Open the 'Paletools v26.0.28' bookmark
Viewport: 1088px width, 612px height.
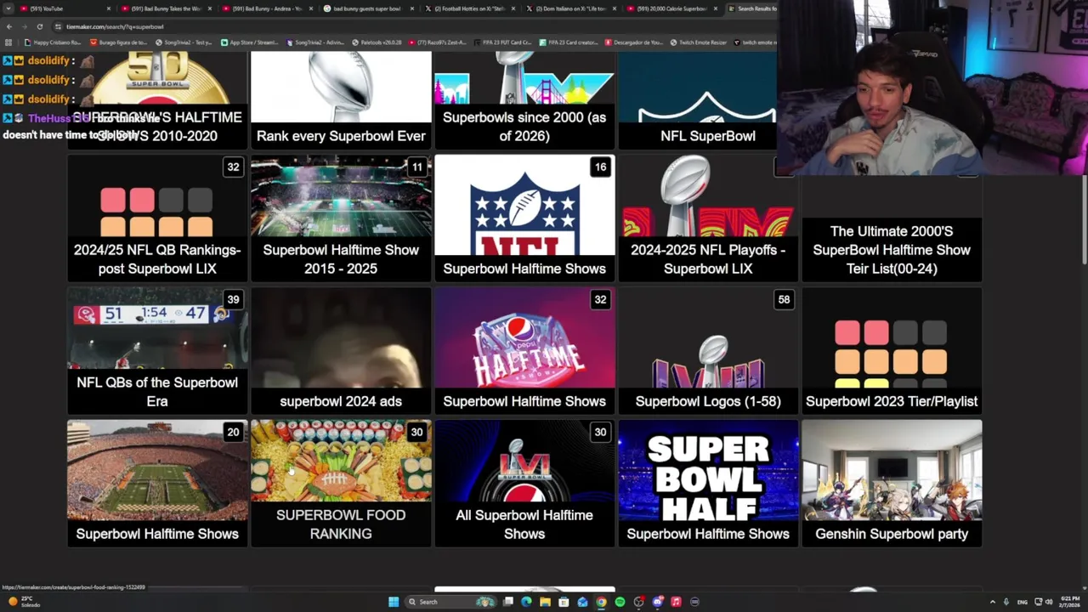(377, 42)
